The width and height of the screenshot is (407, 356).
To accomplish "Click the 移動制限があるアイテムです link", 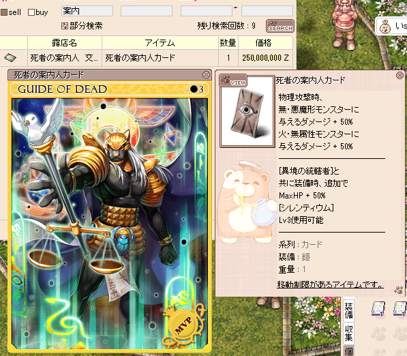I will coord(330,284).
